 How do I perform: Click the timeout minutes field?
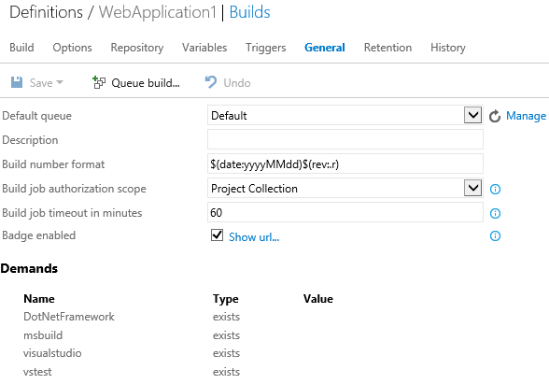point(345,212)
